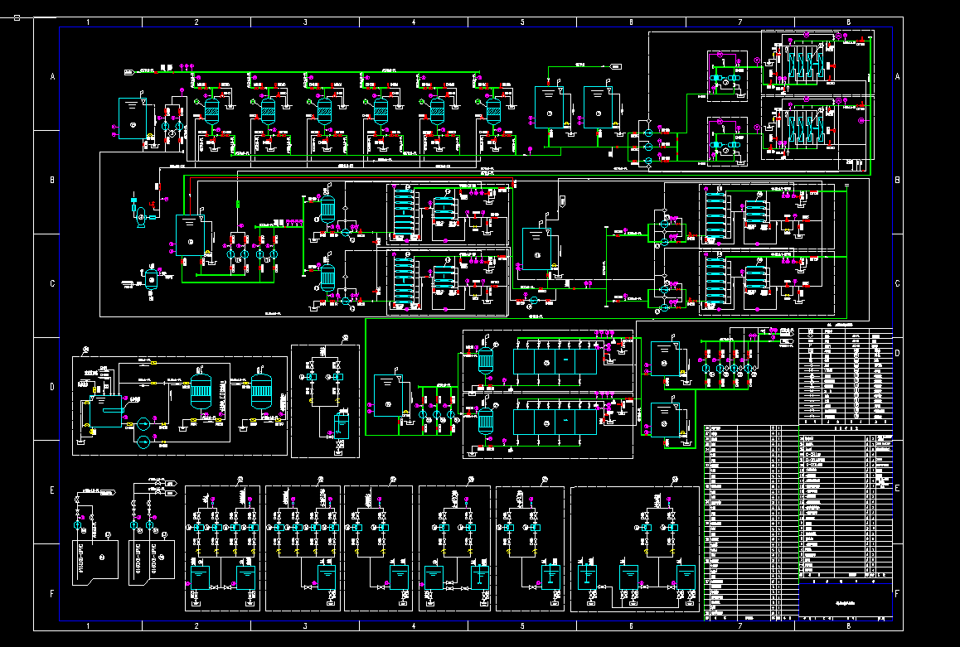Select the tall equipment list table left of title block
Viewport: 960px width, 647px height.
point(752,523)
